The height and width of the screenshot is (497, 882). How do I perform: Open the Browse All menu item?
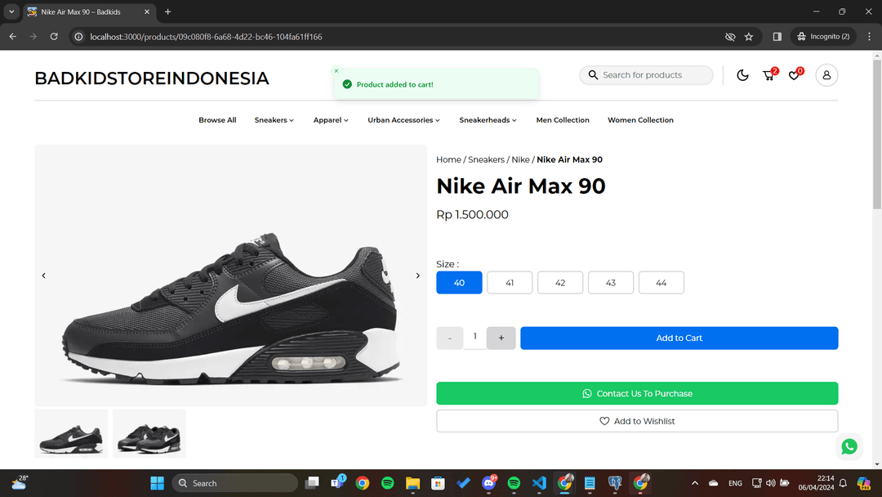(217, 120)
